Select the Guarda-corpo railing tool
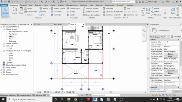This screenshot has width=182, height=102. click(73, 8)
